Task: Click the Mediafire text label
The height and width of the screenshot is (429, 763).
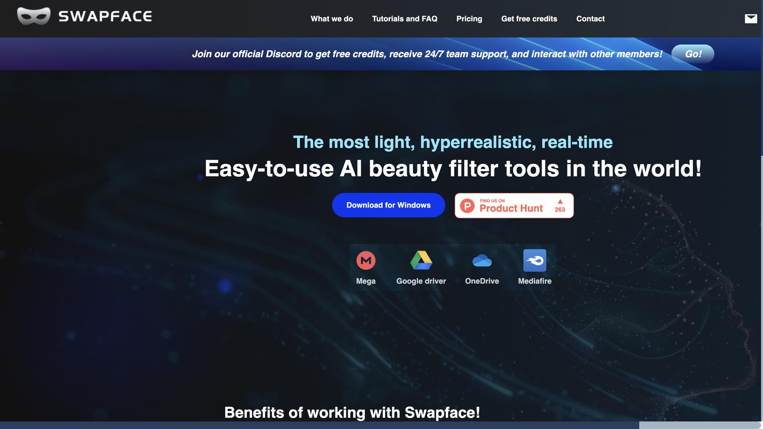Action: [x=534, y=281]
